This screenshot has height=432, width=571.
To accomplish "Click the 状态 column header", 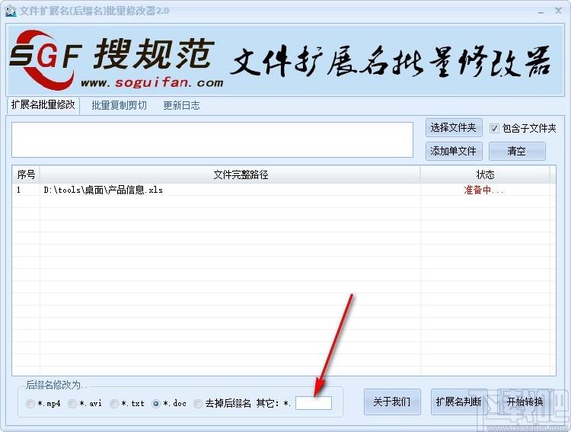I will 485,174.
